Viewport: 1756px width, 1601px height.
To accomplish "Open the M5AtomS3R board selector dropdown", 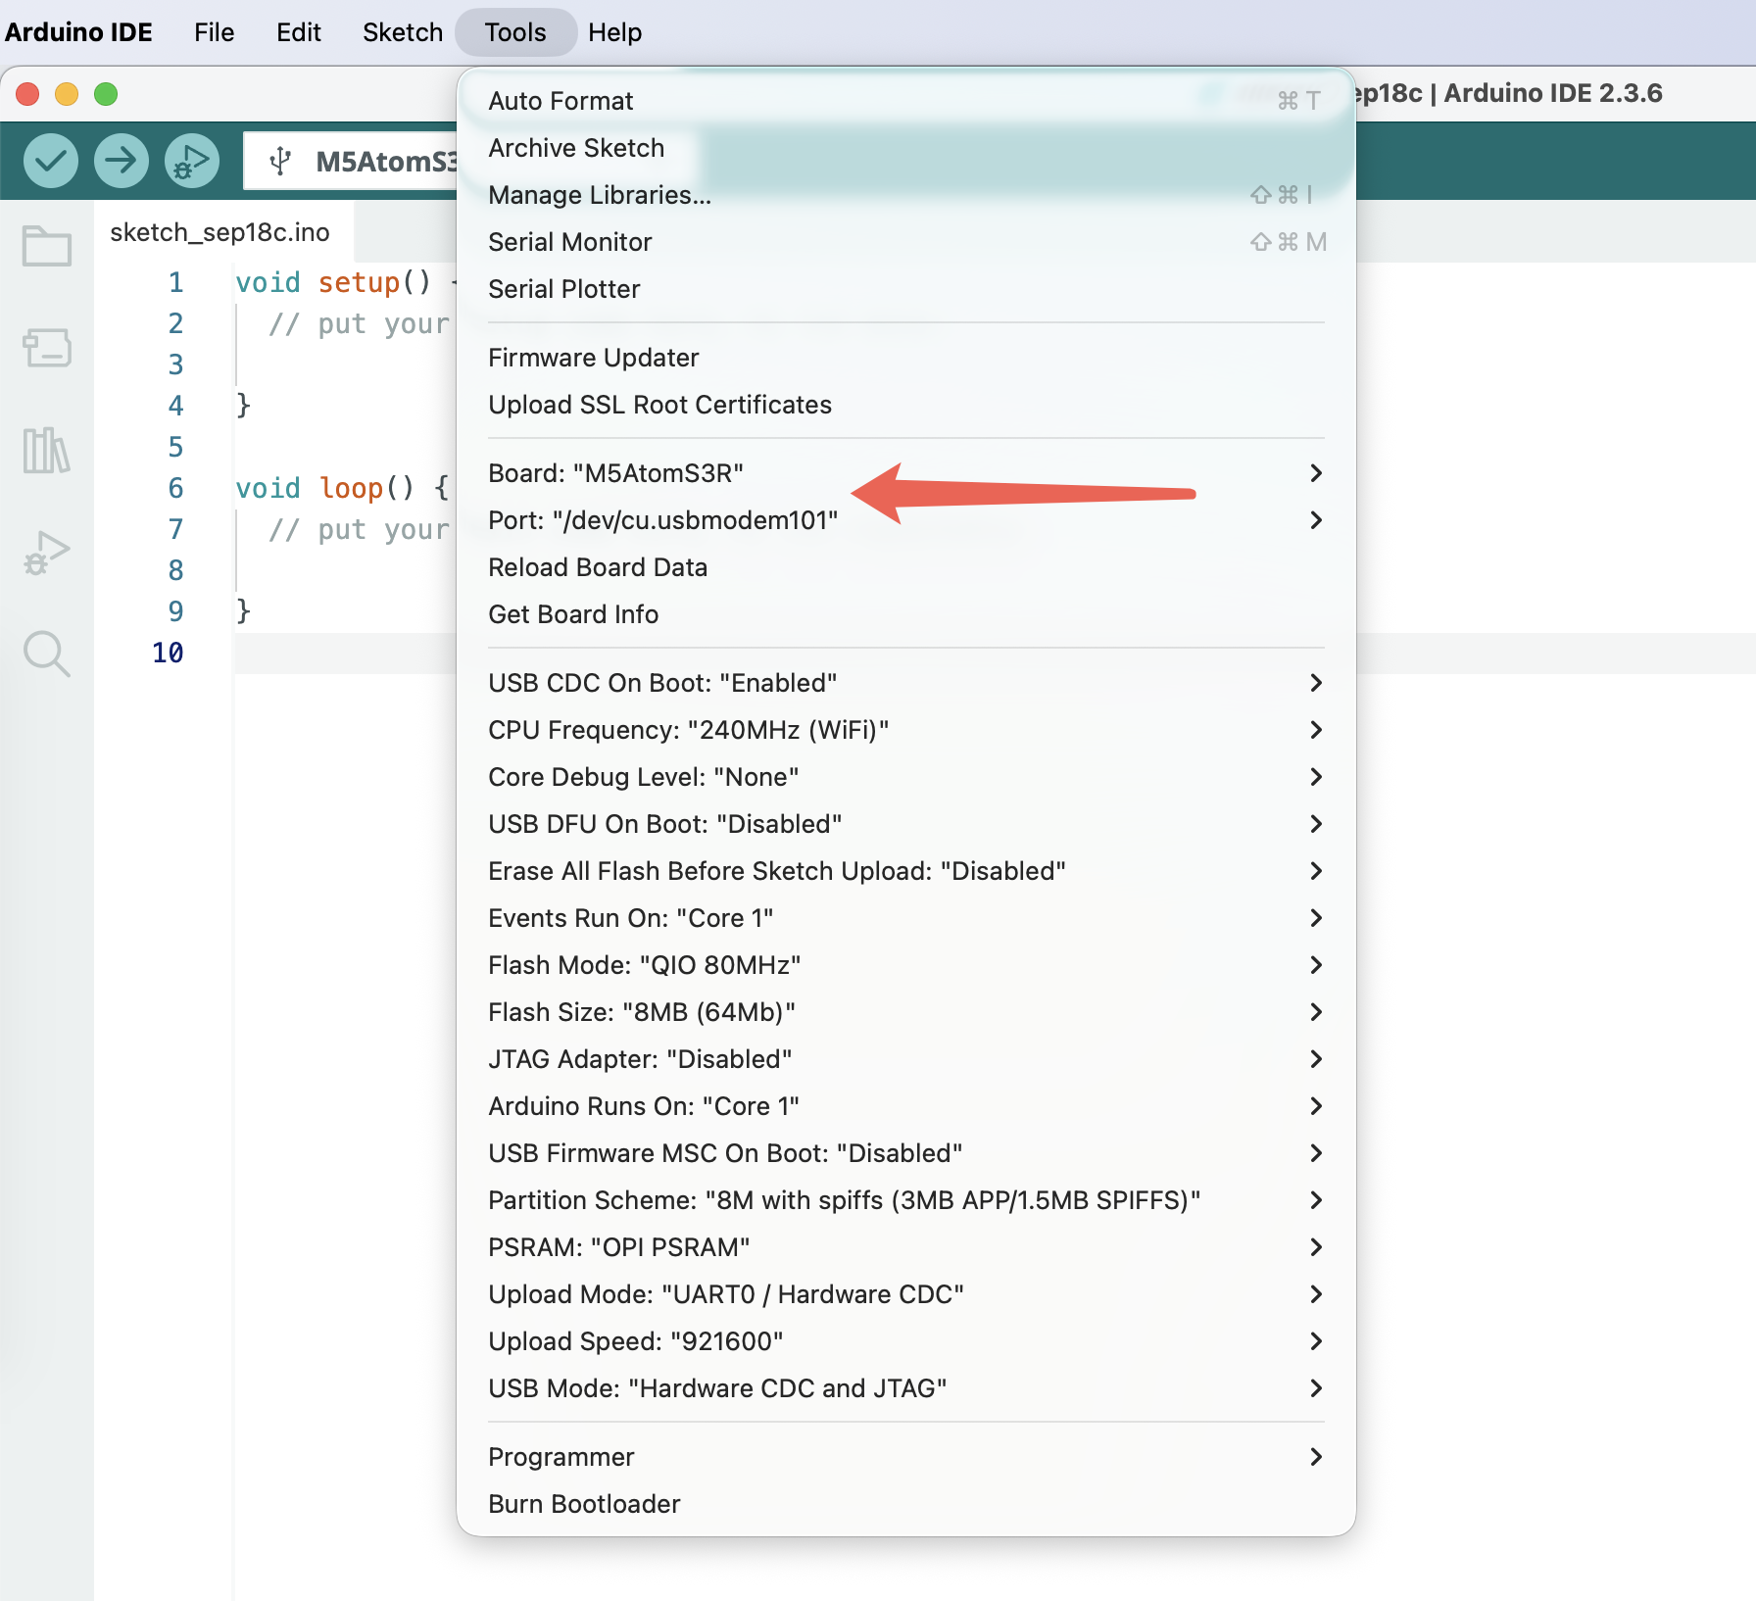I will pyautogui.click(x=351, y=161).
